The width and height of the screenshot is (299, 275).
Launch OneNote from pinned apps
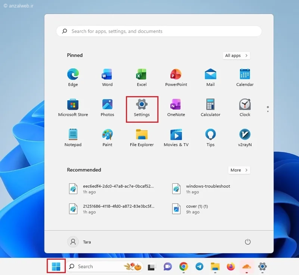click(176, 108)
